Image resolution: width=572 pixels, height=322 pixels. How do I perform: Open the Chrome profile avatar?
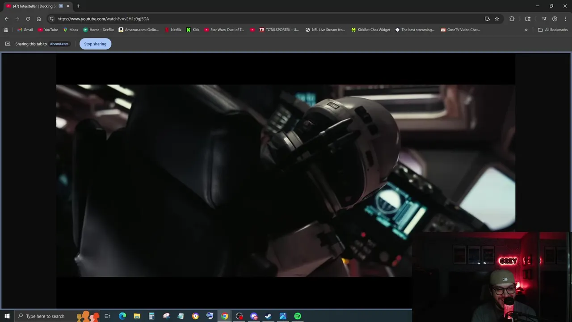[555, 19]
